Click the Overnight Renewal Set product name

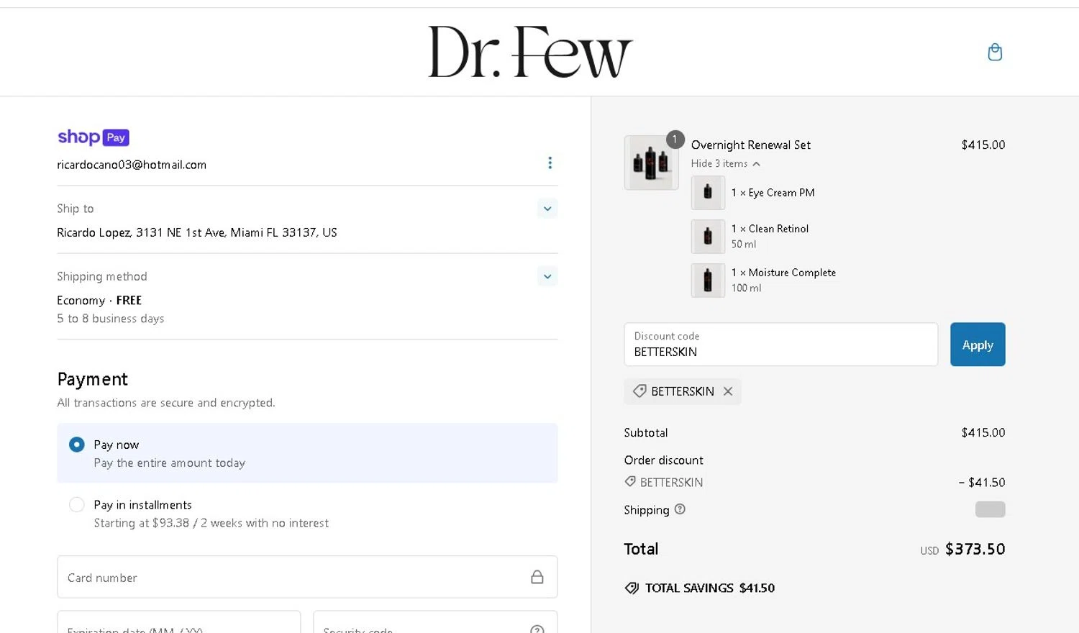tap(750, 145)
